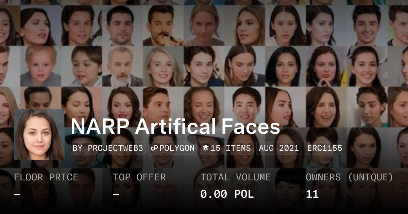The height and width of the screenshot is (214, 408).
Task: Click the banner face mosaic background
Action: pos(204,51)
